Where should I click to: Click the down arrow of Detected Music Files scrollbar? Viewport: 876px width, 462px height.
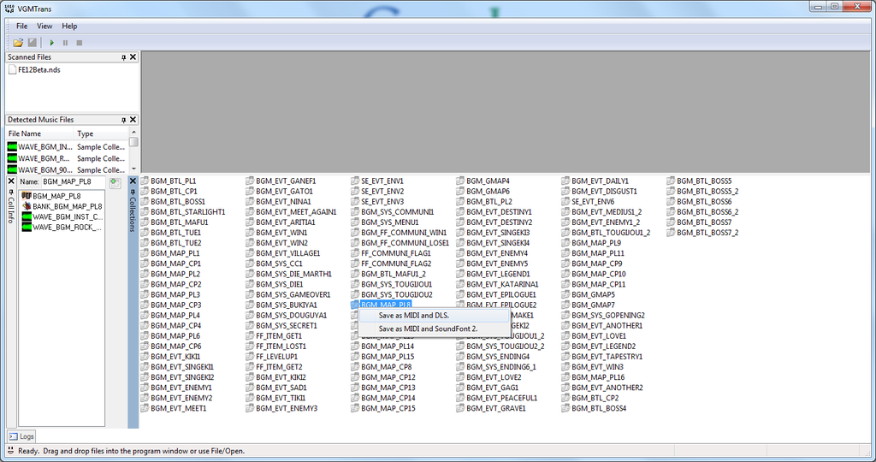(x=133, y=169)
